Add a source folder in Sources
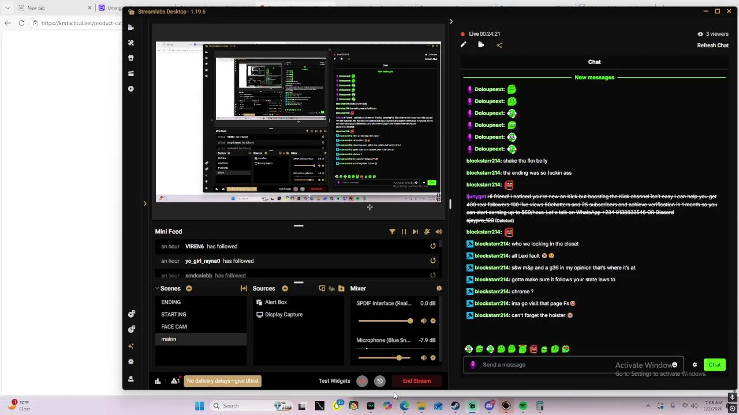Screen dimensions: 739x415 341,288
